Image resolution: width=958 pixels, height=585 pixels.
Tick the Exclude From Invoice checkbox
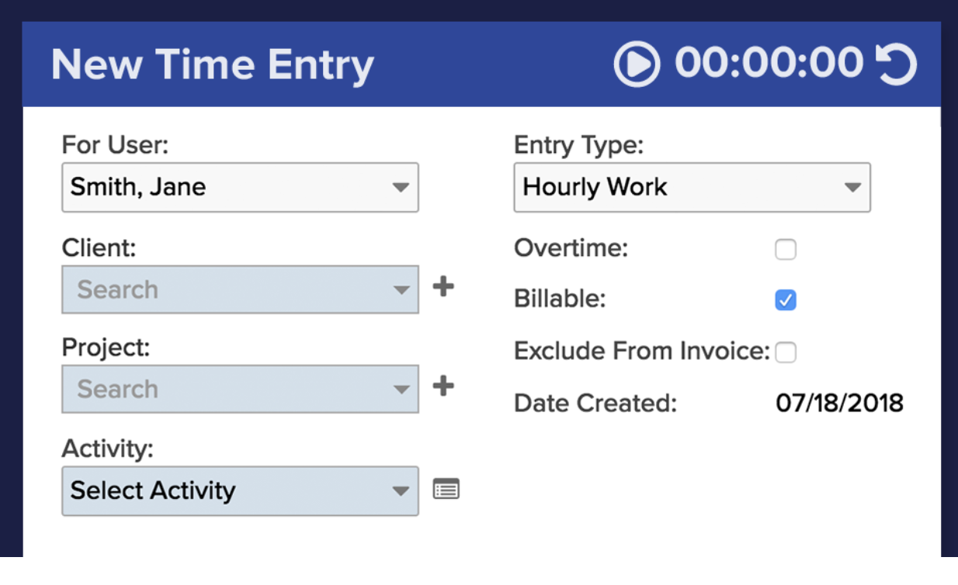tap(786, 352)
